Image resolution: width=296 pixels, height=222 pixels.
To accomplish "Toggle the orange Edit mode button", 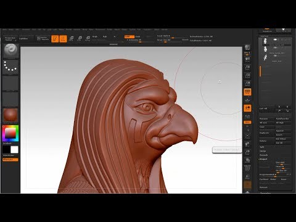I will pyautogui.click(x=55, y=39).
